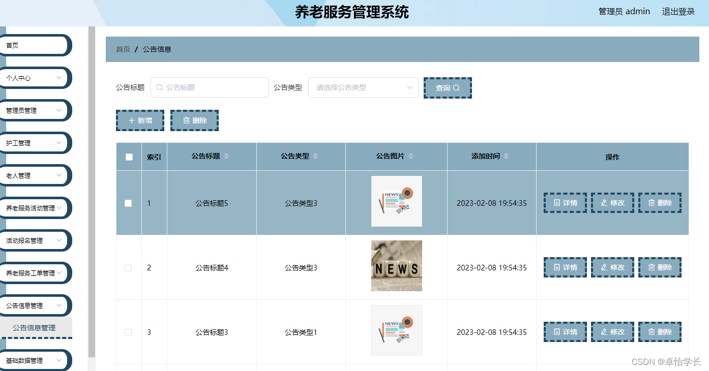Click the 公告标题4 title cell
Screen dimensions: 709x371
[x=212, y=268]
